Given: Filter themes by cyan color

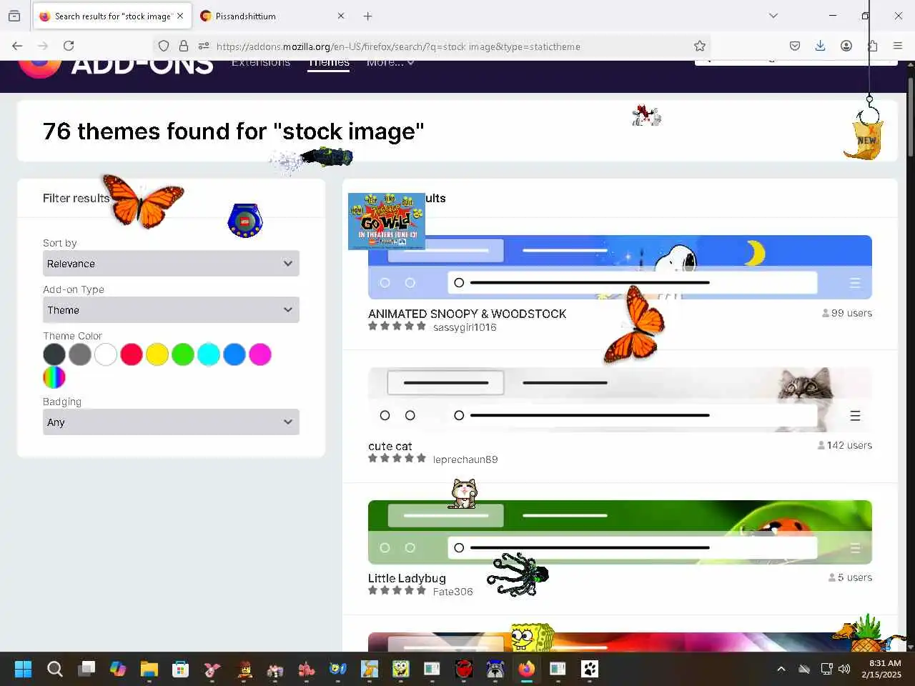Looking at the screenshot, I should pos(209,354).
